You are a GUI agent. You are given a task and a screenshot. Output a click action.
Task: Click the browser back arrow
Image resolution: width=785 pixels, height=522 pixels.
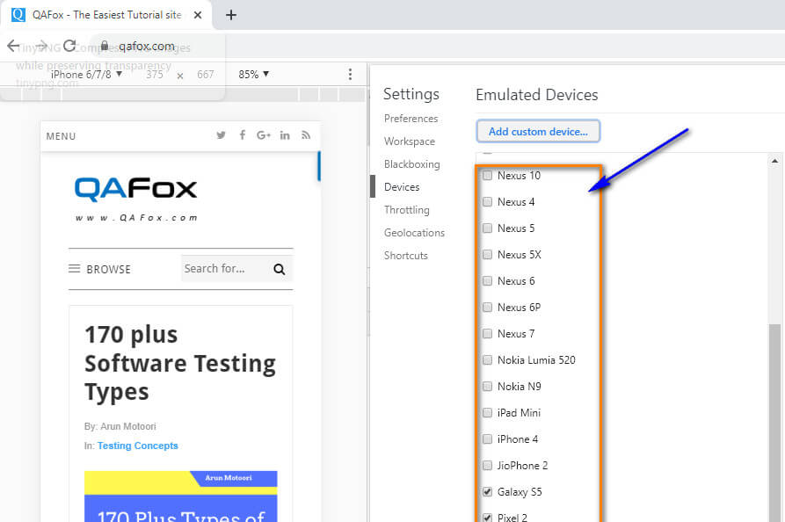click(13, 46)
